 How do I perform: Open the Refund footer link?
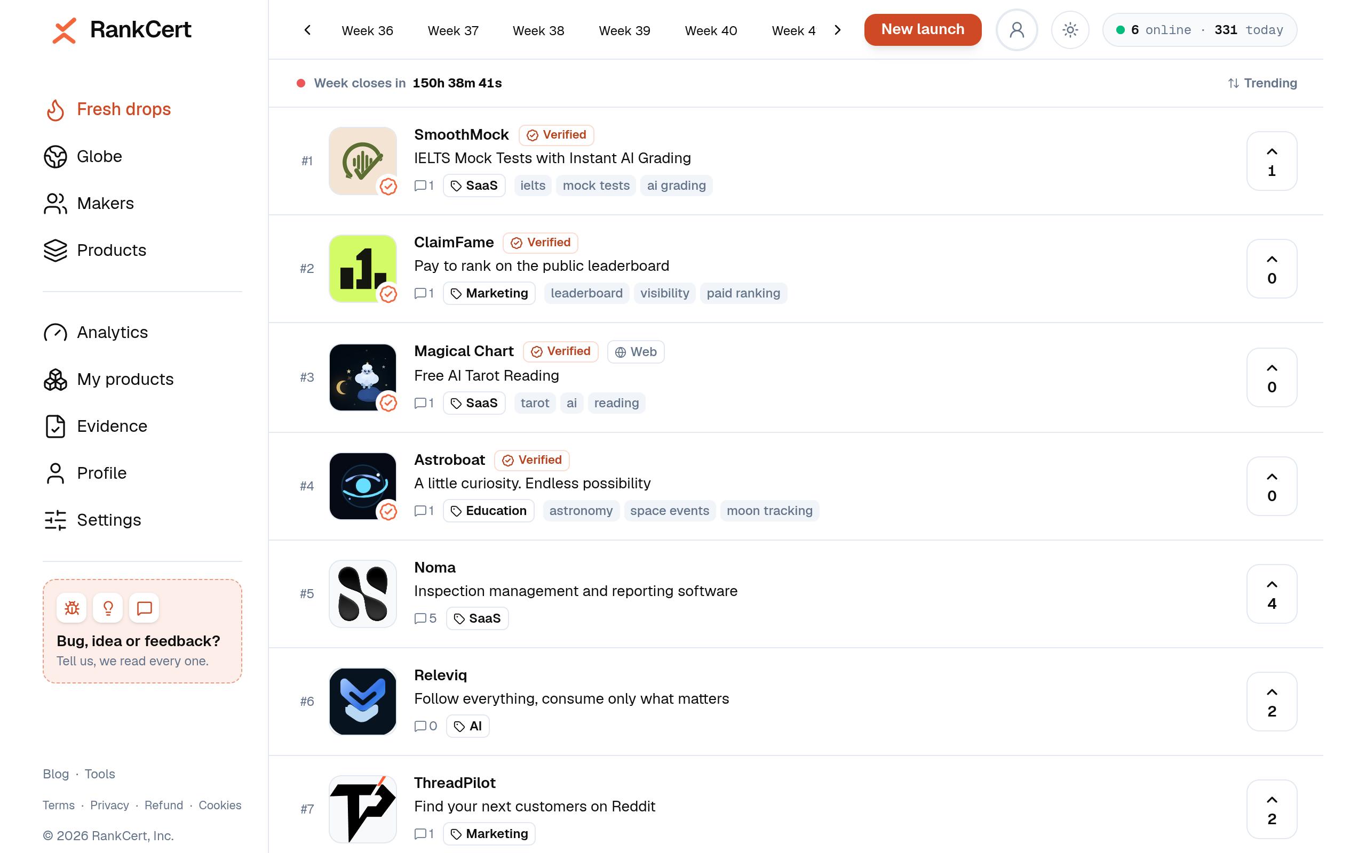click(164, 805)
